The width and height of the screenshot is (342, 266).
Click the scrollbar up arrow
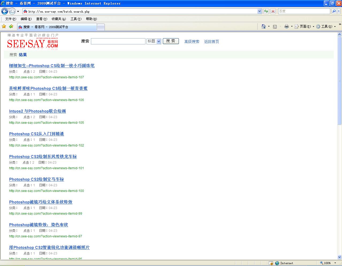(x=340, y=34)
